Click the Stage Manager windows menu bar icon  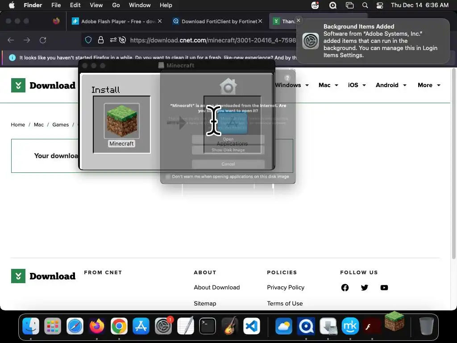click(349, 5)
